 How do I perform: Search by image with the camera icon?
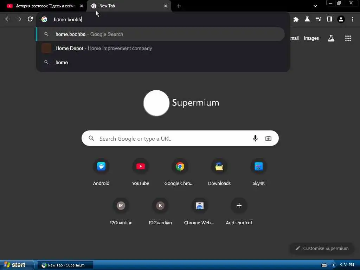268,138
